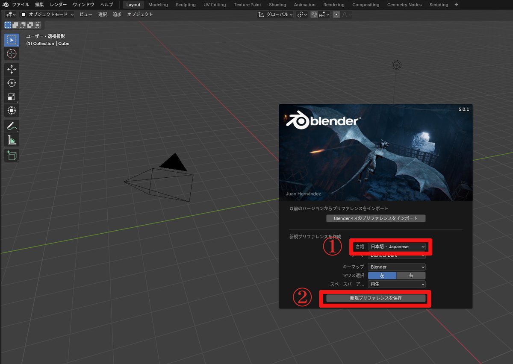Switch to the UV Editing workspace tab
513x364 pixels.
215,5
